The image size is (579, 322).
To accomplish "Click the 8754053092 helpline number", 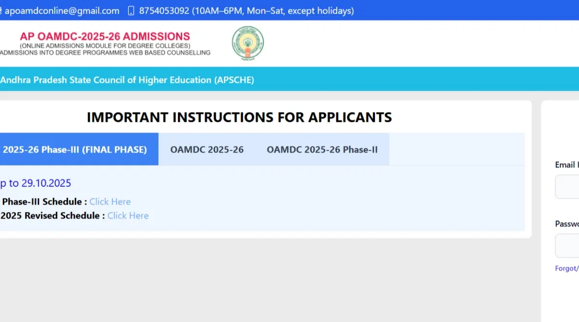I will 164,11.
